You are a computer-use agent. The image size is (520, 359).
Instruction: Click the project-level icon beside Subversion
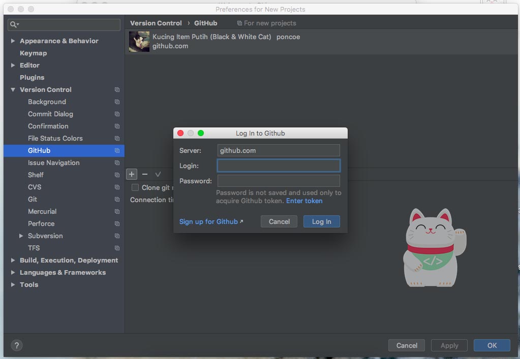[x=117, y=236]
